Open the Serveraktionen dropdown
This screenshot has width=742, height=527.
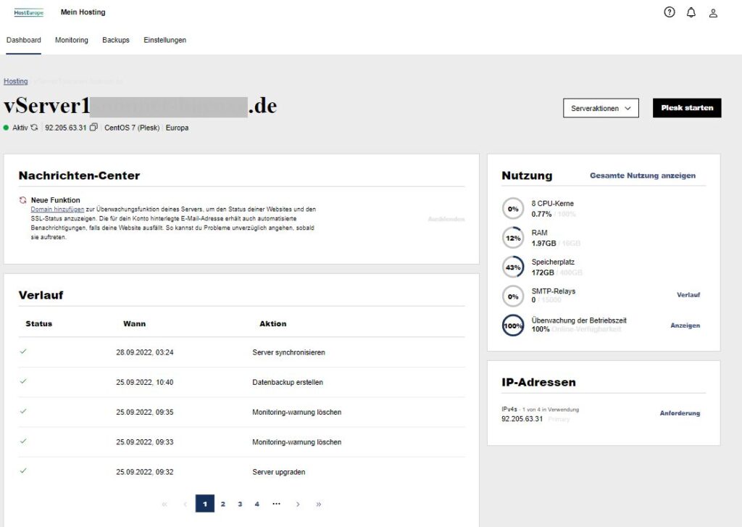[x=600, y=107]
